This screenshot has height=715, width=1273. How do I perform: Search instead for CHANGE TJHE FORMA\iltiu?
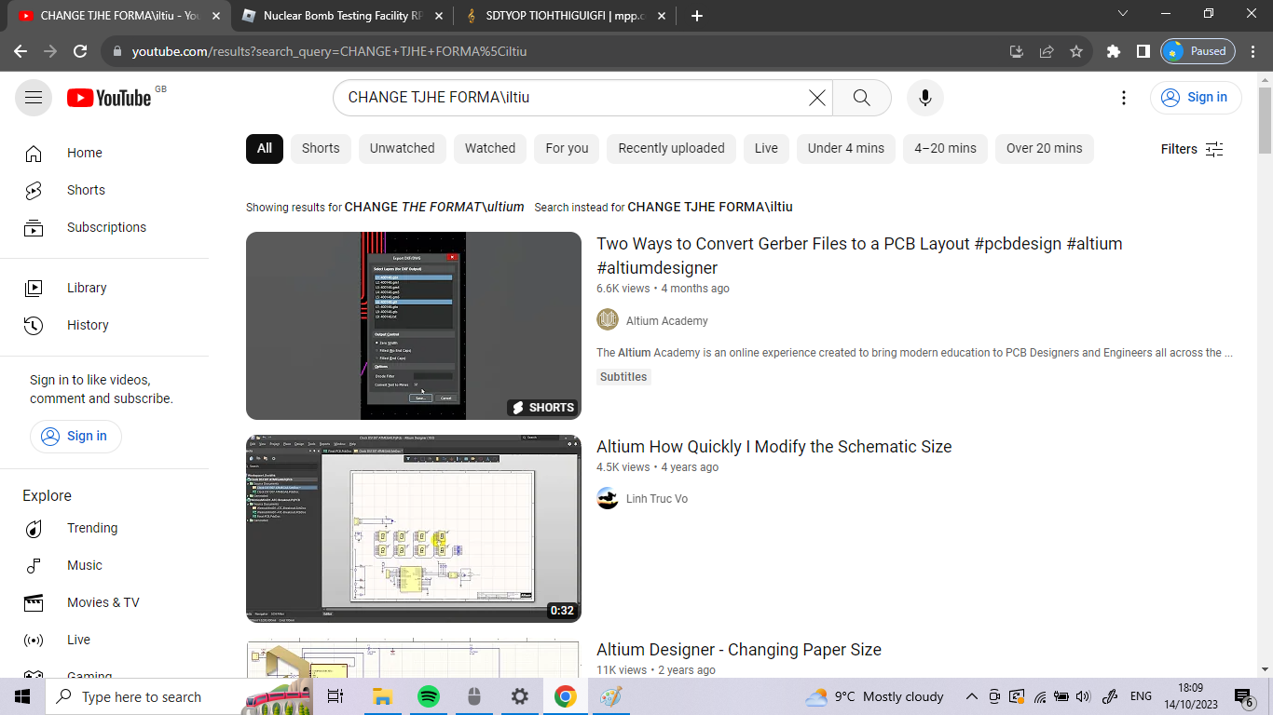click(x=710, y=207)
